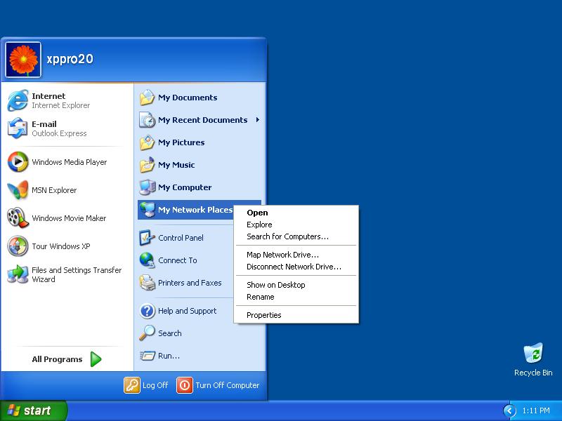Screen dimensions: 562x421
Task: Click the Windows Movie Maker label
Action: 69,218
